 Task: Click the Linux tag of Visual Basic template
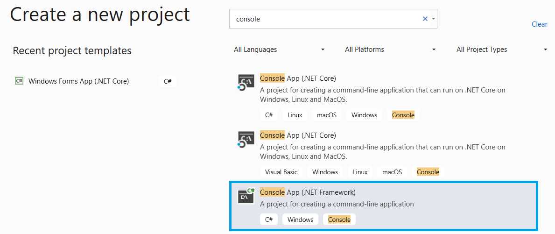click(360, 172)
